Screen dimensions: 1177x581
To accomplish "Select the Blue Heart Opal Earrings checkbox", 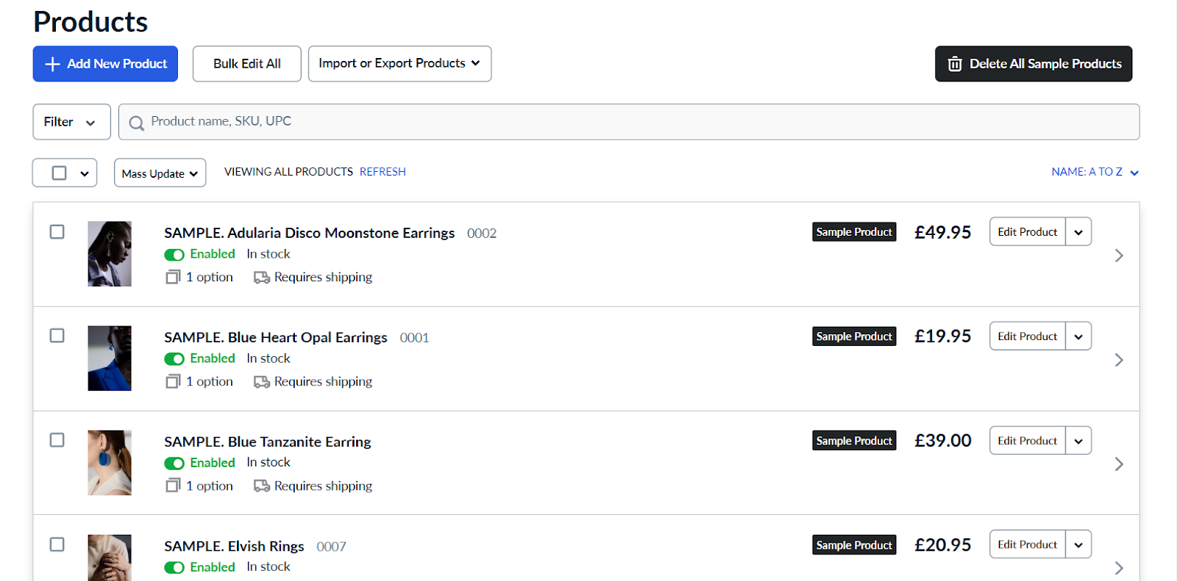I will (57, 336).
